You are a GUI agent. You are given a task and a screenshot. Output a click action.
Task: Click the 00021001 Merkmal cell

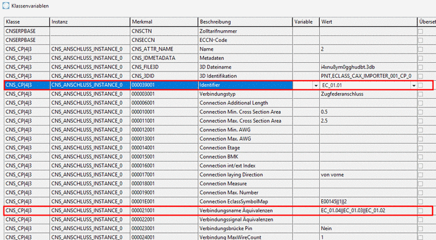pyautogui.click(x=164, y=210)
